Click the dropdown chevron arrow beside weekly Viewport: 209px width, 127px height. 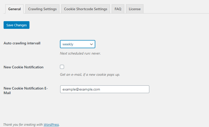(91, 44)
